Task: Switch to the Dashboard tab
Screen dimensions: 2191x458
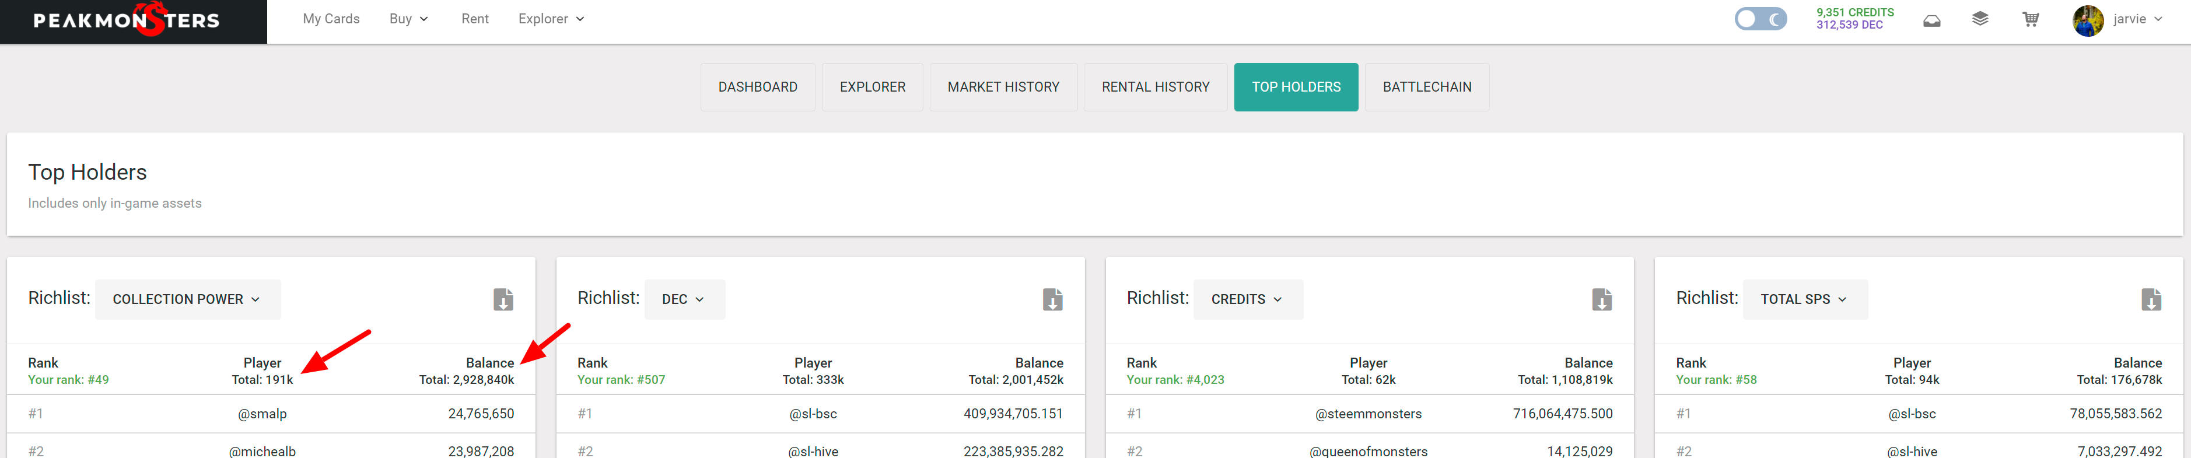Action: coord(758,87)
